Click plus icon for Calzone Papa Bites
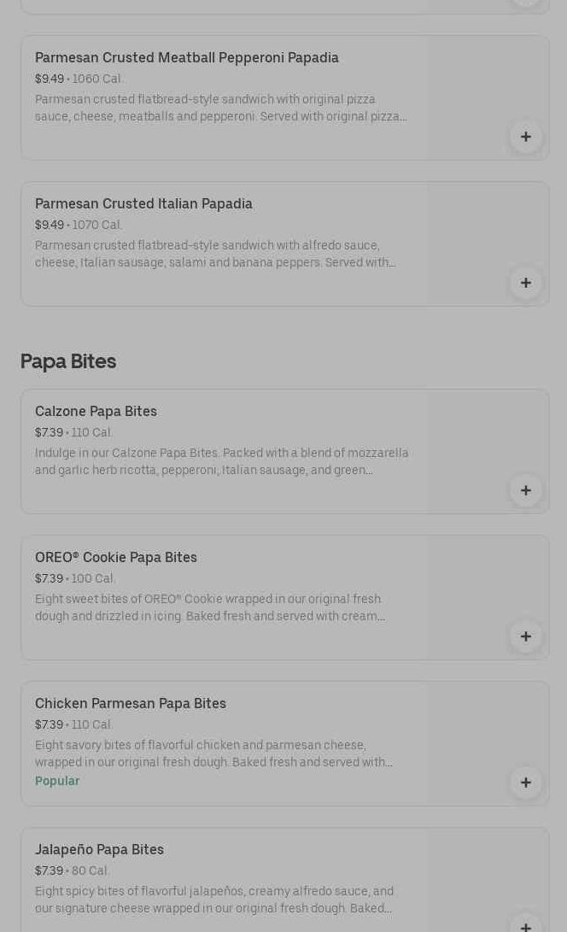Screen dimensions: 567x932 [x=525, y=490]
